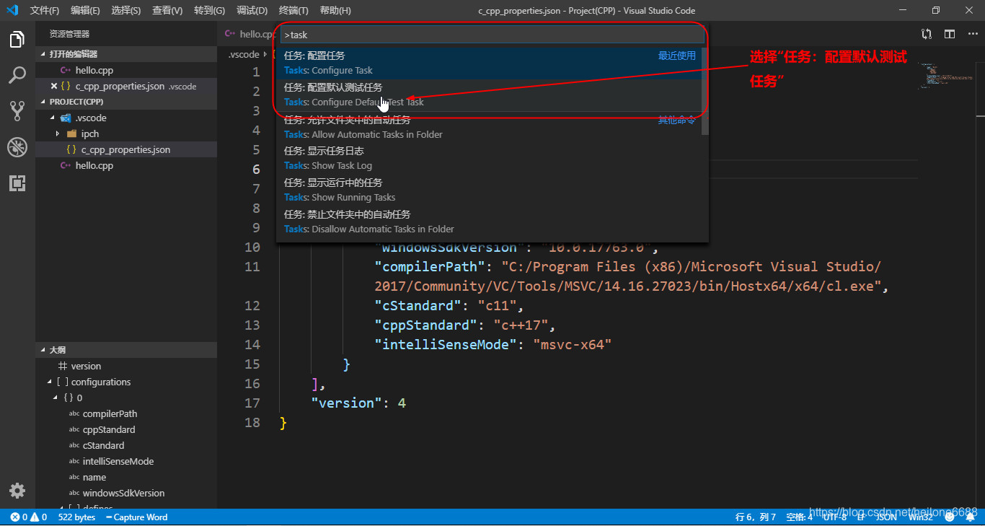The image size is (985, 526).
Task: Click the .vscode breadcrumb segment
Action: (244, 54)
